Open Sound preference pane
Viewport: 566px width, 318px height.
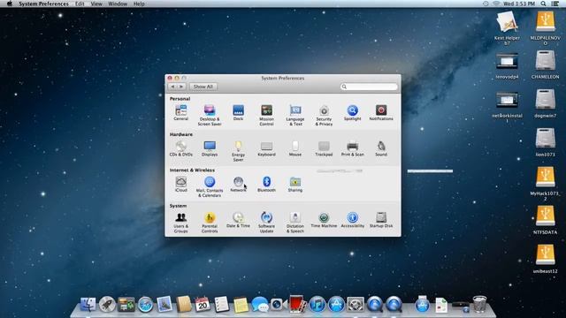click(x=381, y=148)
